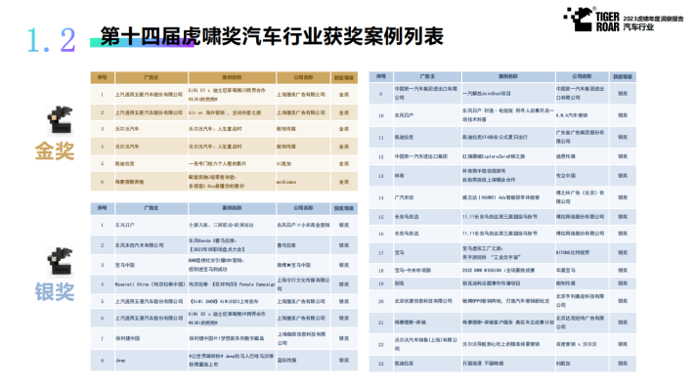Select the gold row 3 沃尔沃汽车 cell

coord(152,129)
